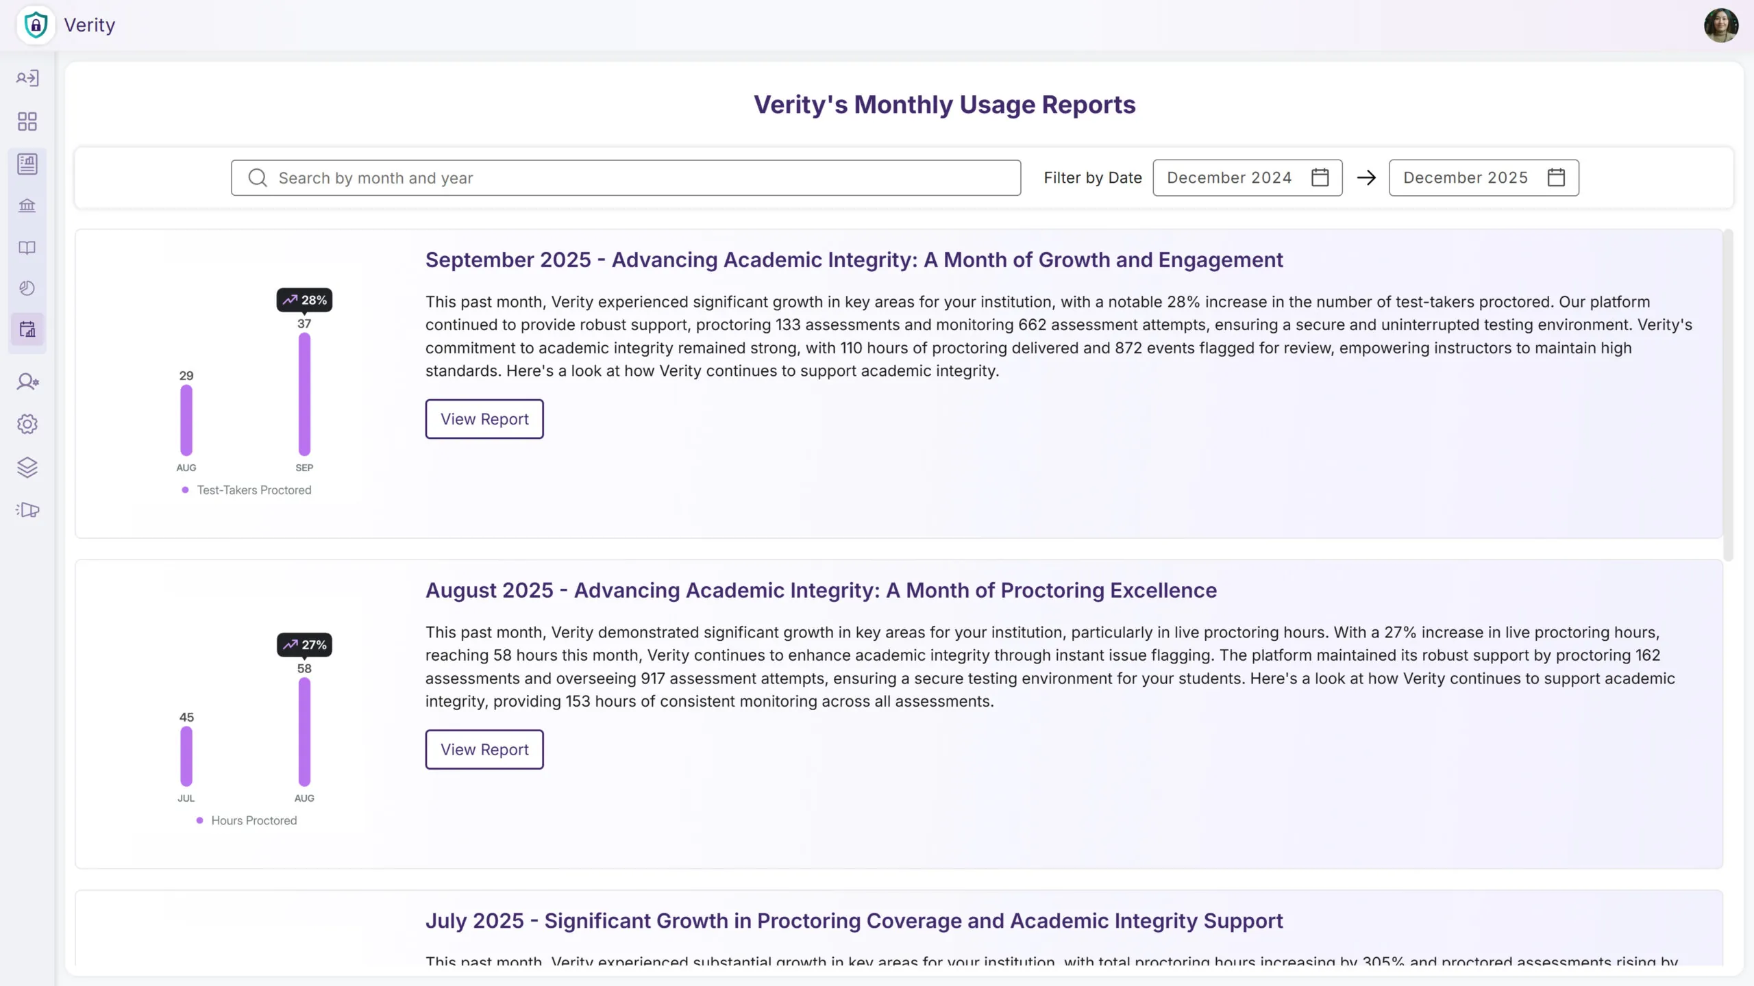This screenshot has height=986, width=1754.
Task: Open the dashboard grid icon in sidebar
Action: [x=27, y=121]
